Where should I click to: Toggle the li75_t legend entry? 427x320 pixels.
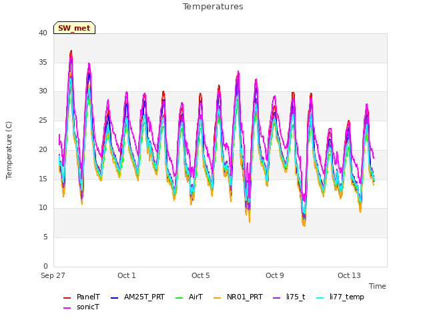(x=289, y=297)
